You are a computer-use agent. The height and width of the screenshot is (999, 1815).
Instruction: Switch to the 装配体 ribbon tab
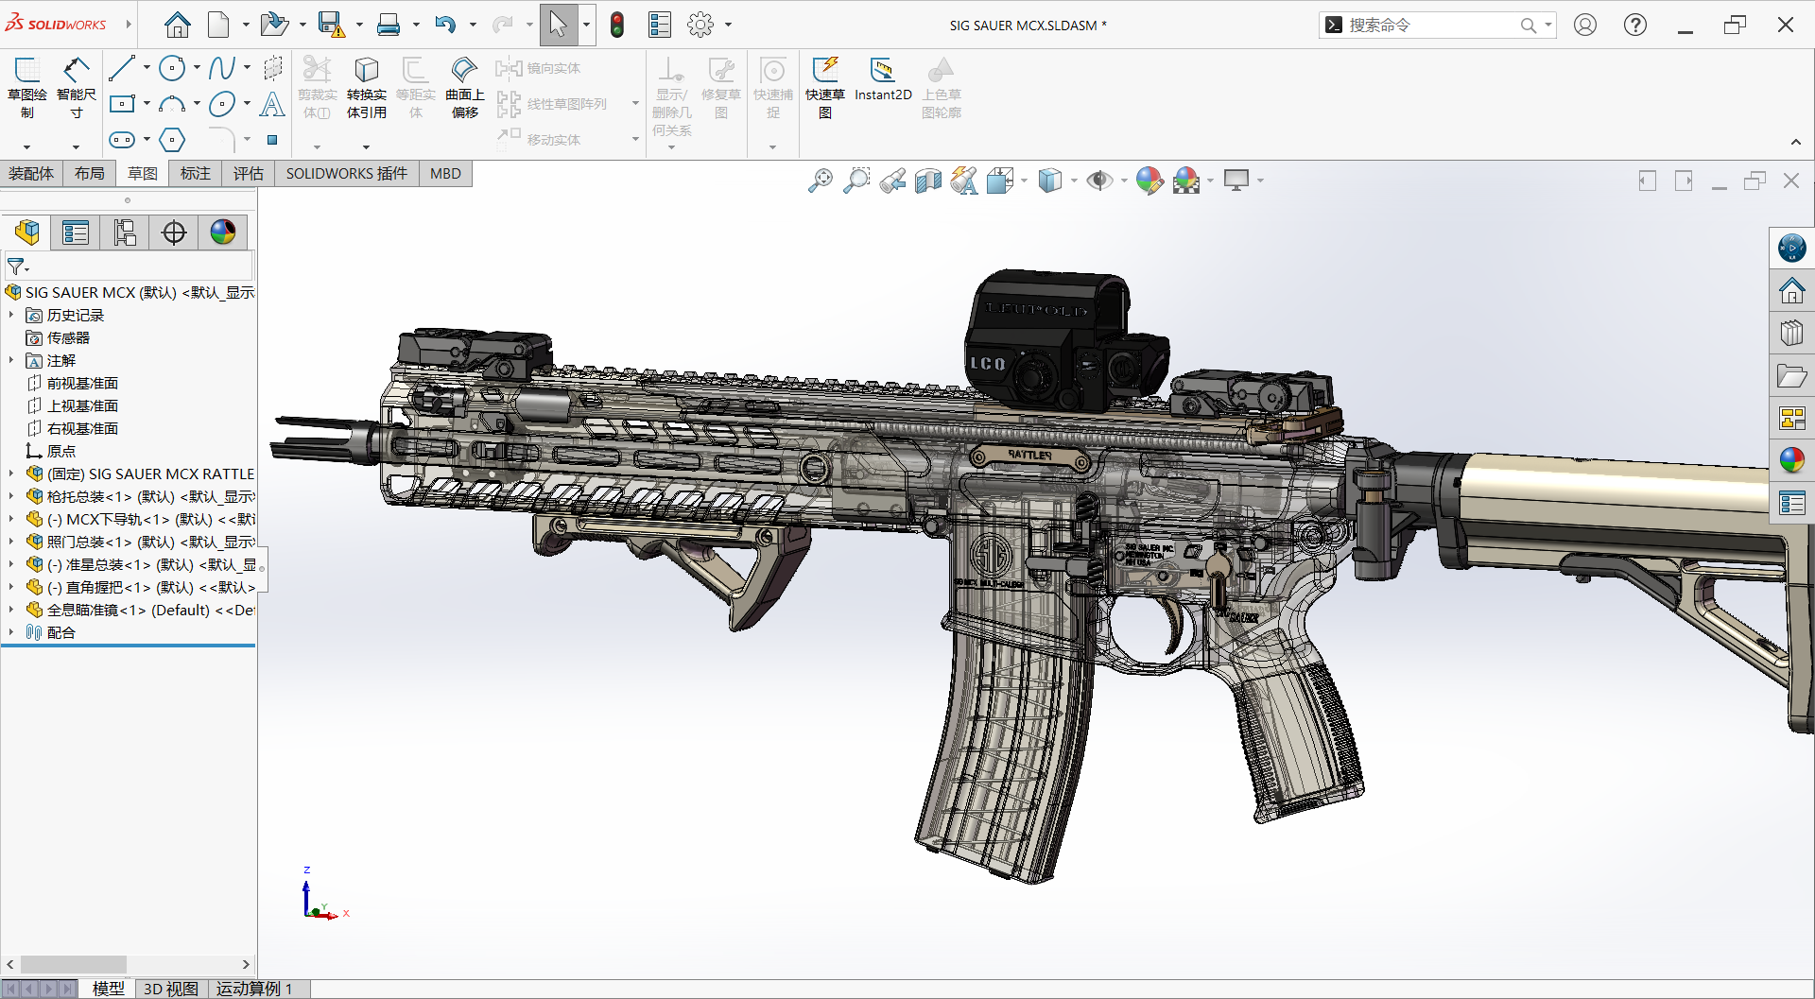(31, 173)
